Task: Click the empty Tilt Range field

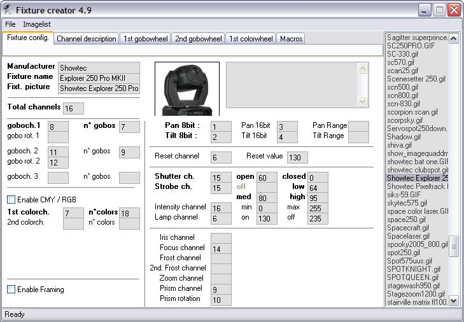Action: [x=358, y=137]
